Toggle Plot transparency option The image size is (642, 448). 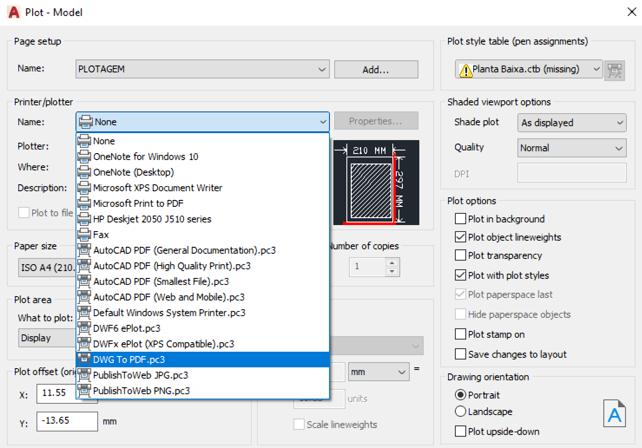461,255
